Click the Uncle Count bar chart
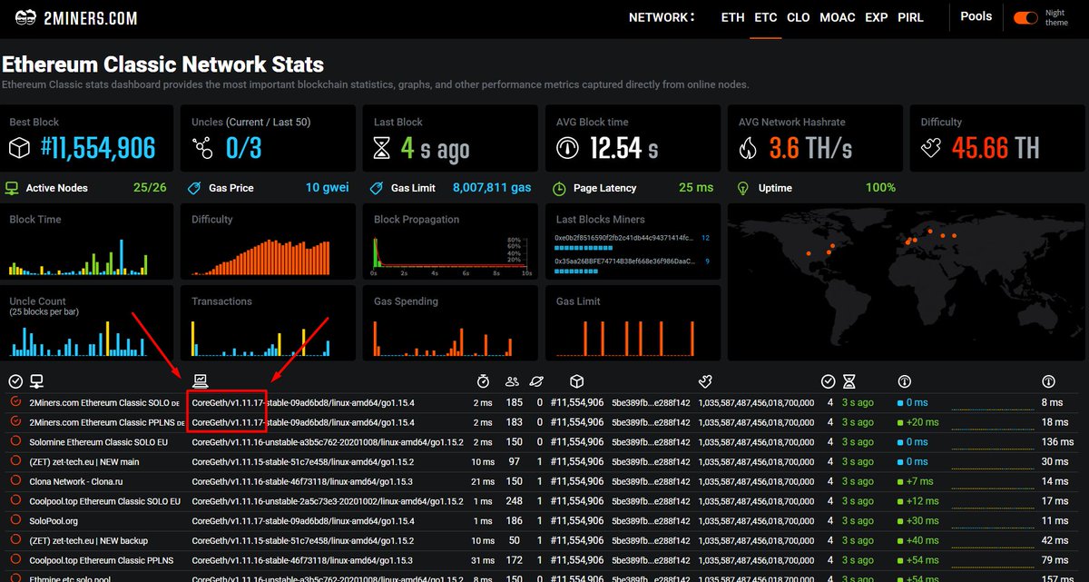This screenshot has width=1089, height=582. click(79, 338)
